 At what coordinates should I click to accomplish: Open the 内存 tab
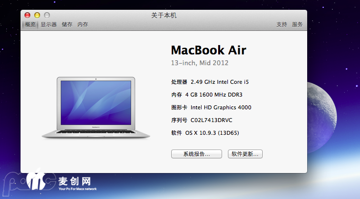click(x=83, y=25)
